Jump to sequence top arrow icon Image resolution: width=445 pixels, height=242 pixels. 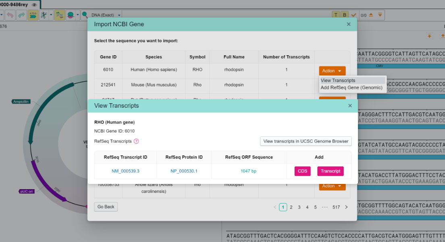[429, 36]
